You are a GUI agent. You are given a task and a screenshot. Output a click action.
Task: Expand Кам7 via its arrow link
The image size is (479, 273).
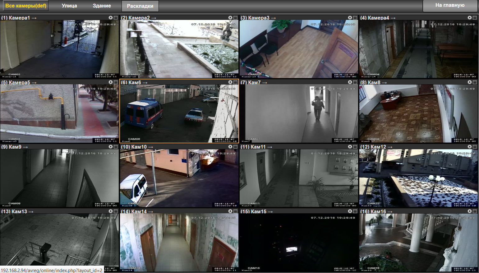tap(265, 82)
